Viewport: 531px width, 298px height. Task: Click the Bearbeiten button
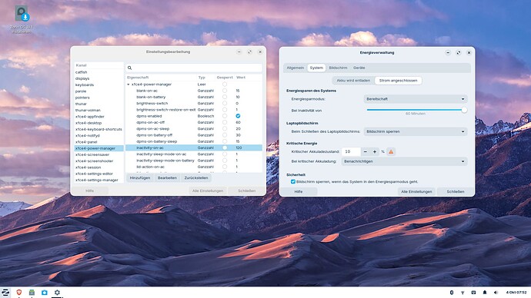click(x=167, y=178)
